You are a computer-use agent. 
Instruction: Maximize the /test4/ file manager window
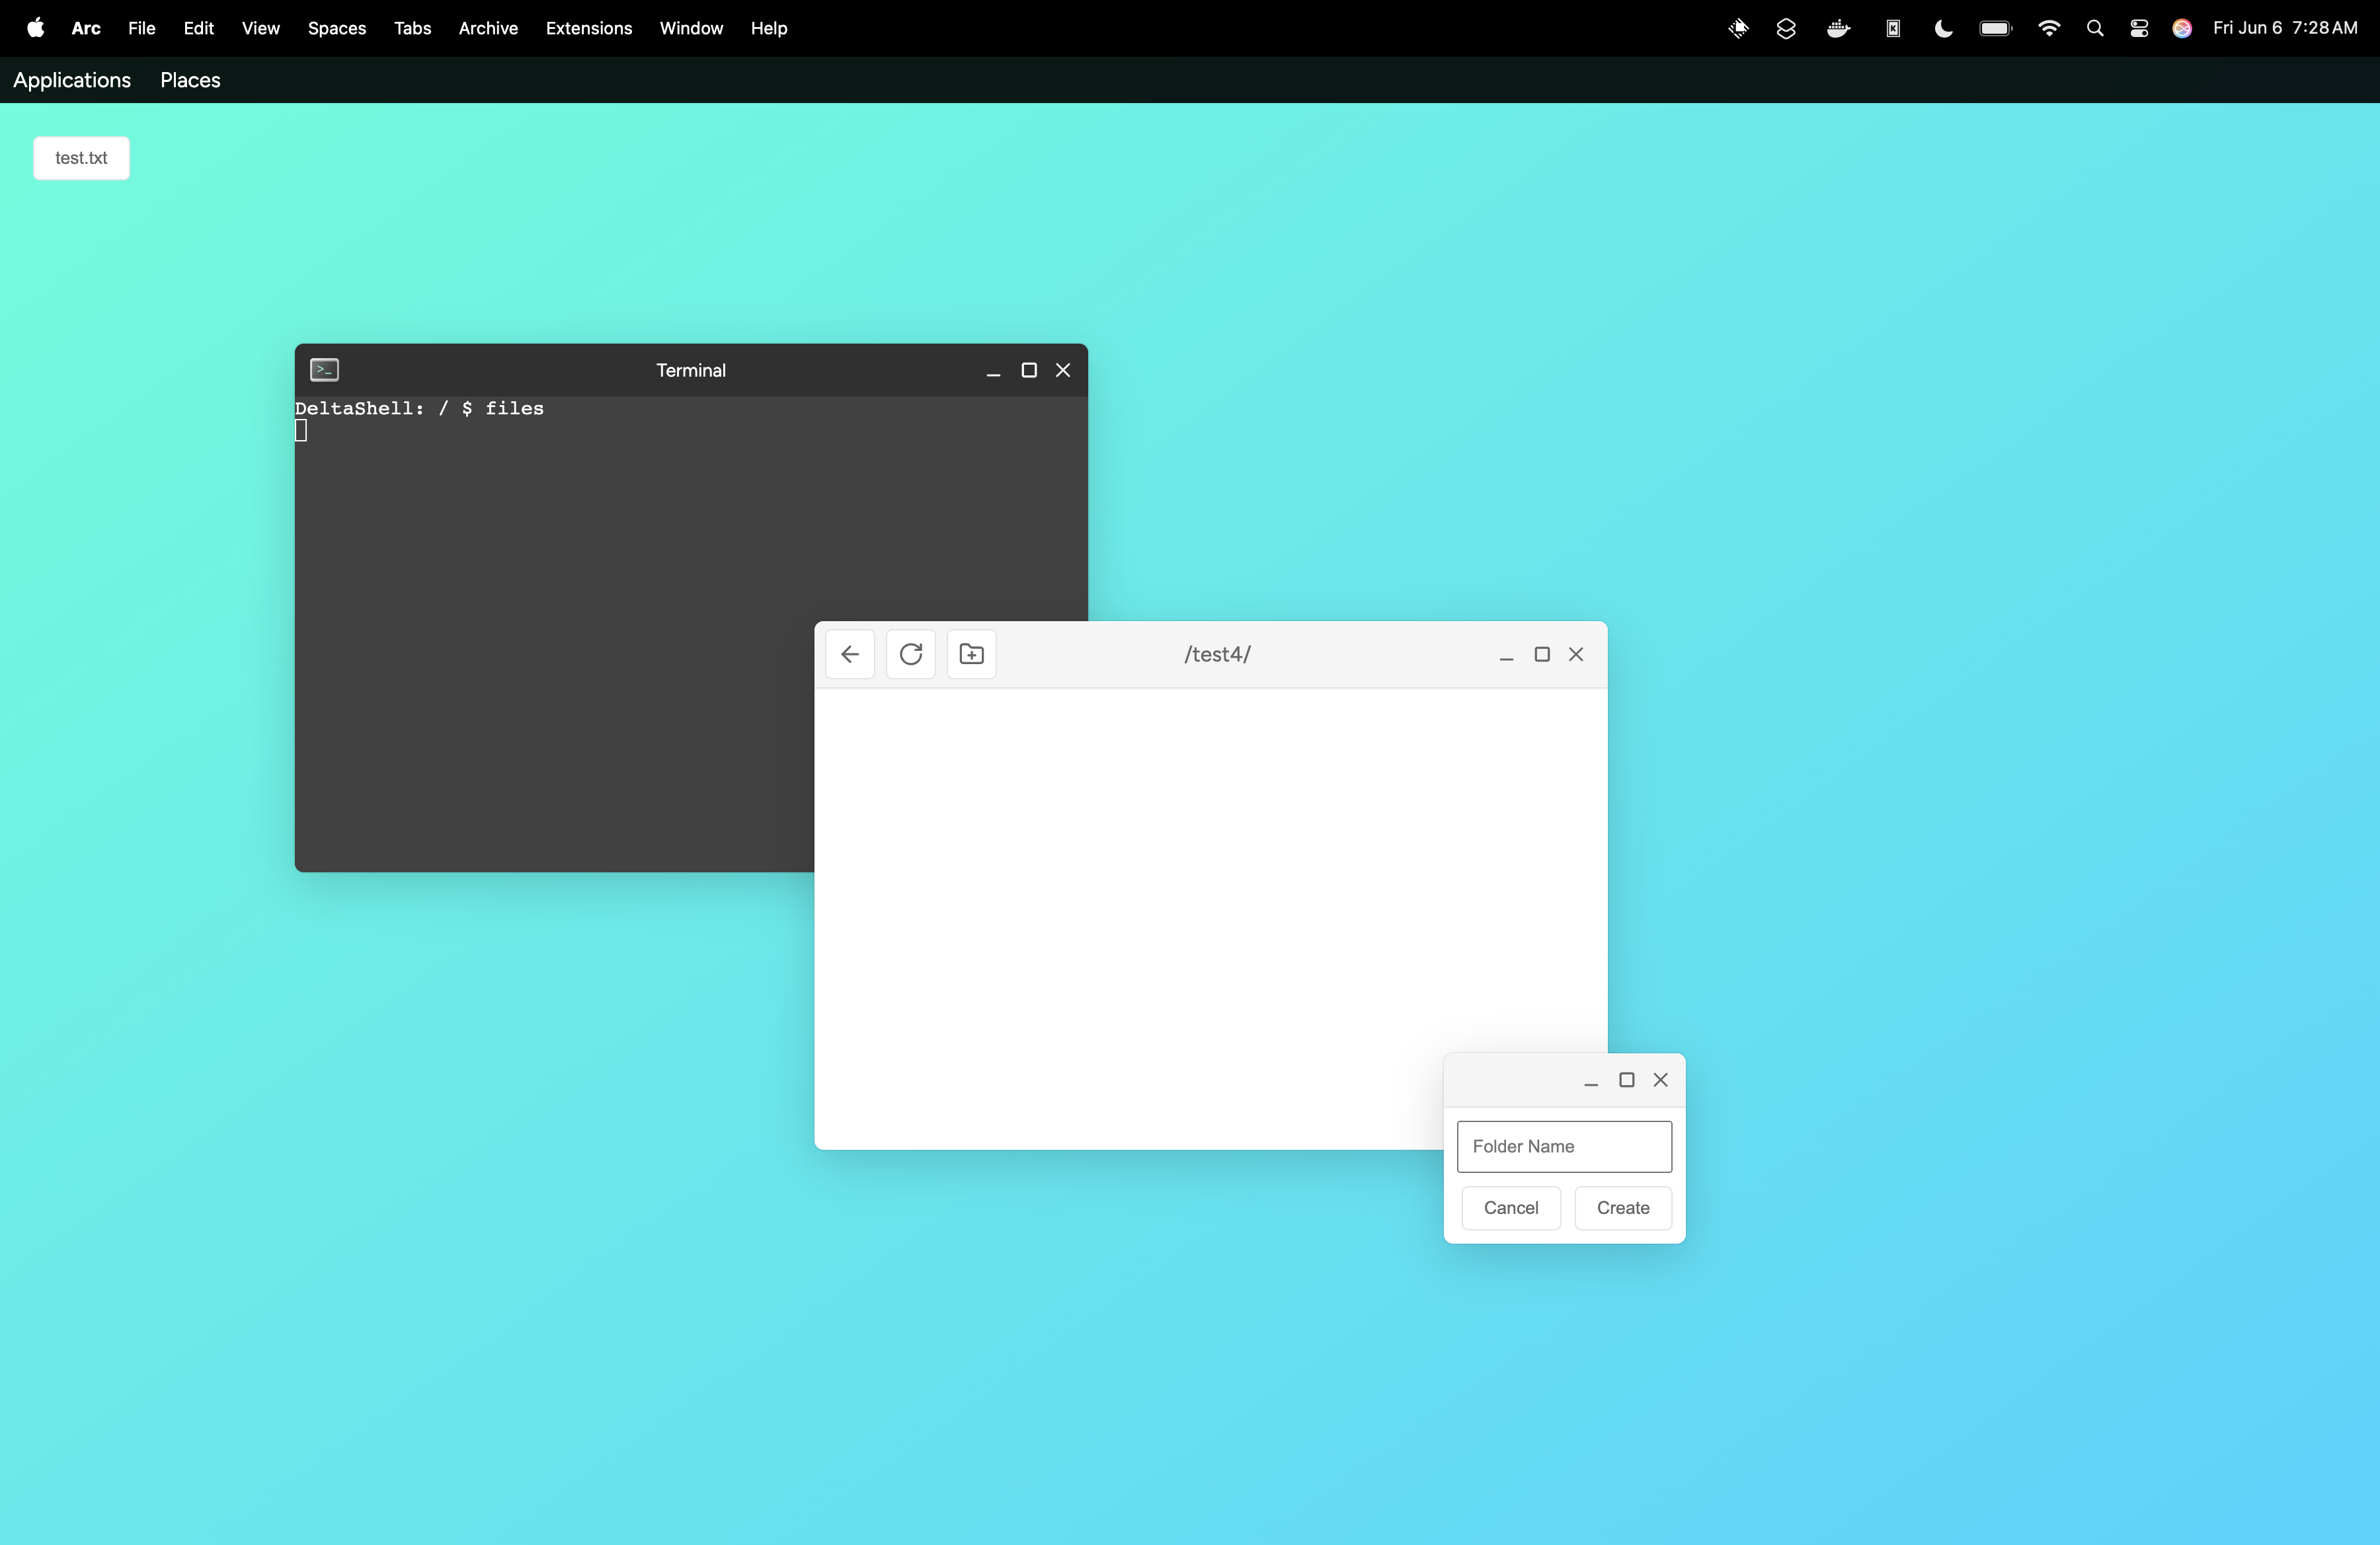[x=1542, y=655]
